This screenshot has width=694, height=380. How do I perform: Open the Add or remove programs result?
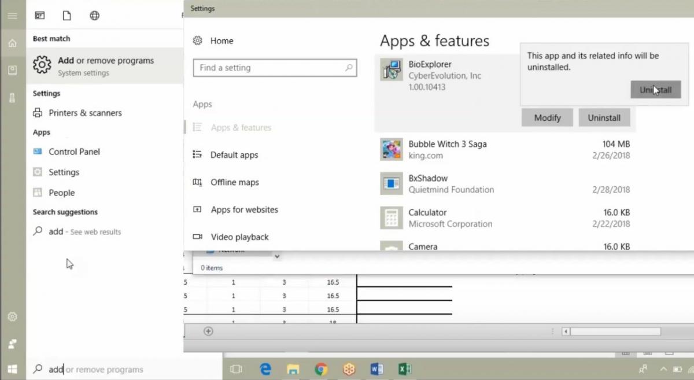105,66
